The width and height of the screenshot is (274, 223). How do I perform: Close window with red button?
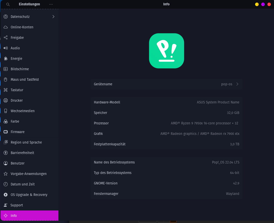(269, 4)
